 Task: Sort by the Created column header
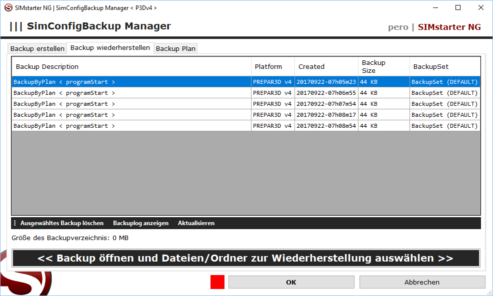326,66
